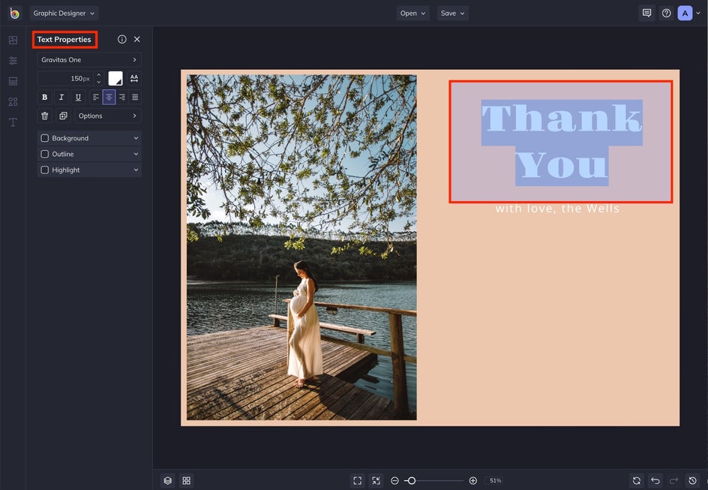708x490 pixels.
Task: Duplicate the text layer
Action: pyautogui.click(x=63, y=116)
